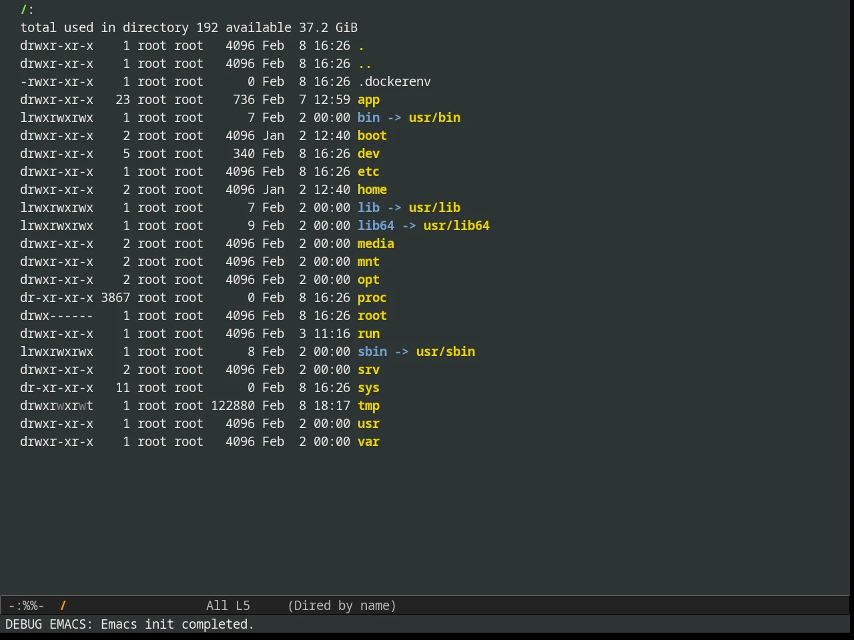Viewport: 854px width, 640px height.
Task: Click the usr/bin symlink target
Action: tap(434, 118)
